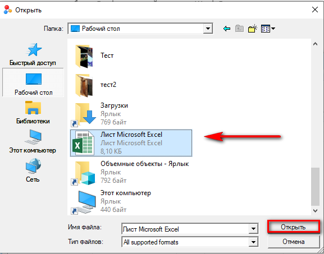This screenshot has height=254, width=324.
Task: Create a new folder using the toolbar icon
Action: tap(253, 29)
